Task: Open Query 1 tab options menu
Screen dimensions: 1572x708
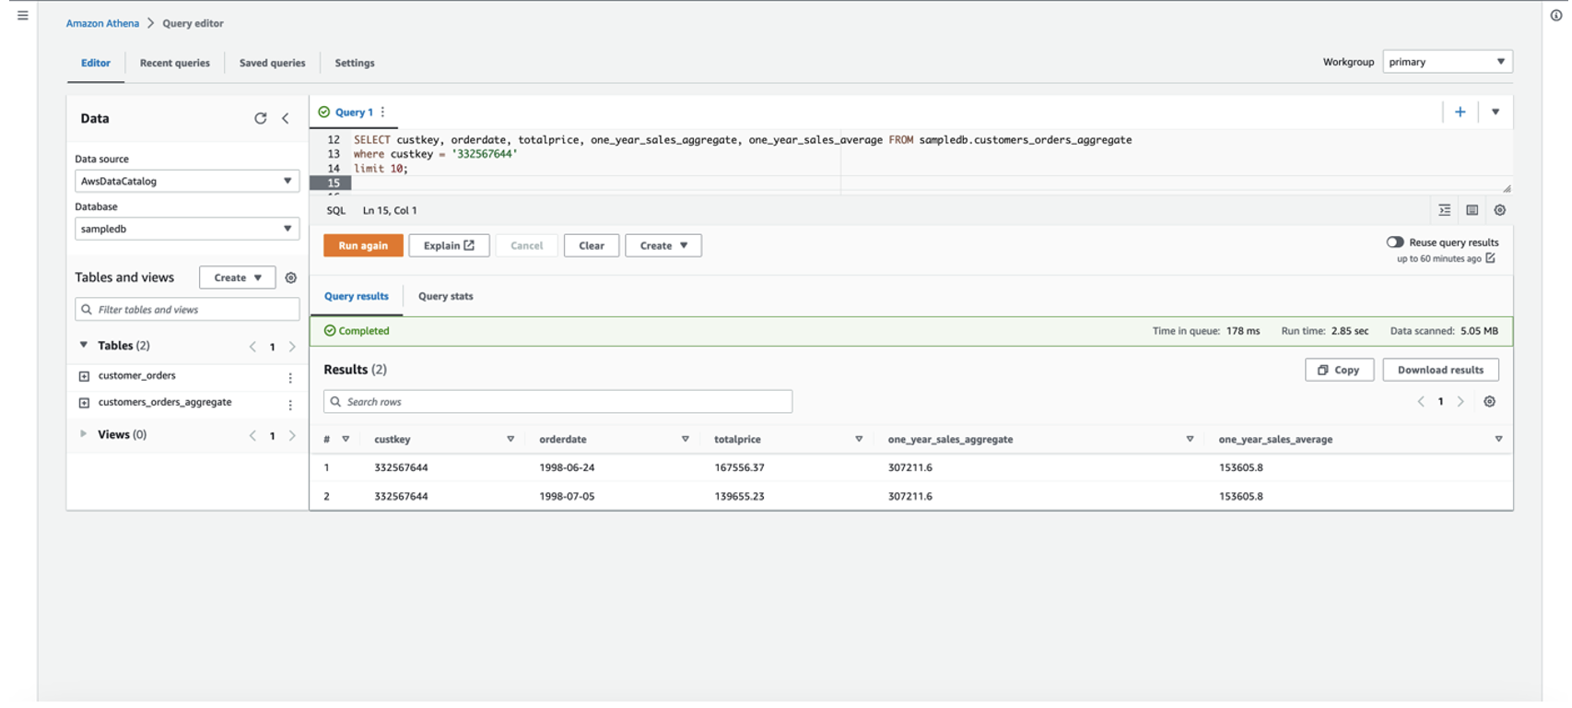Action: (383, 112)
